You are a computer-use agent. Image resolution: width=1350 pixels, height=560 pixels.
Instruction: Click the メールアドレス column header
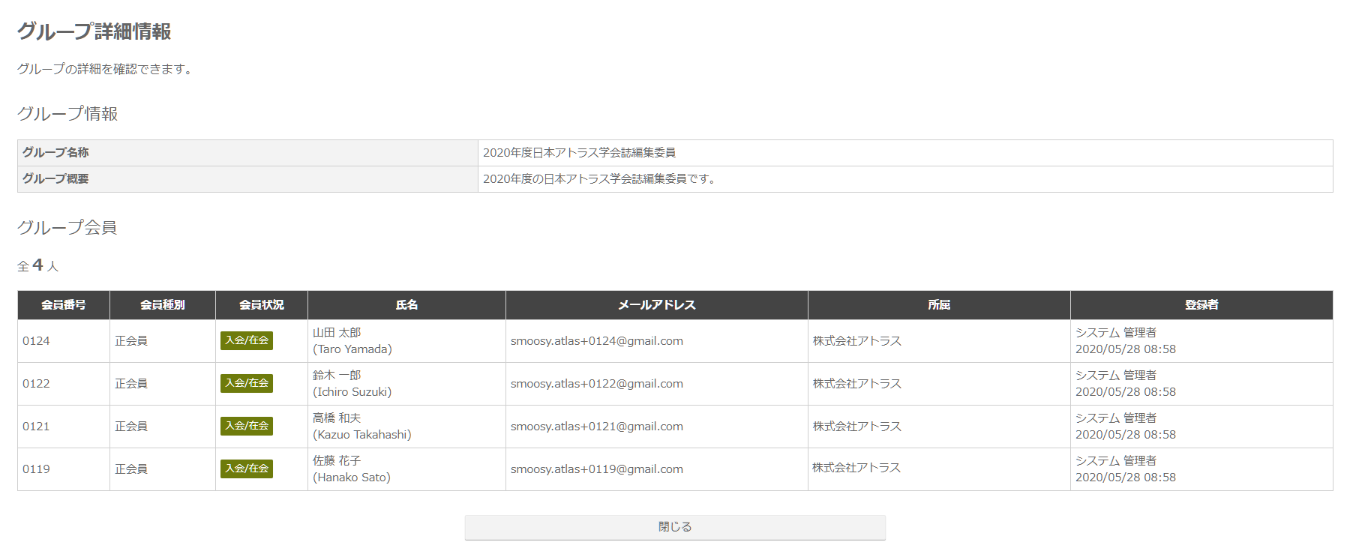(657, 305)
